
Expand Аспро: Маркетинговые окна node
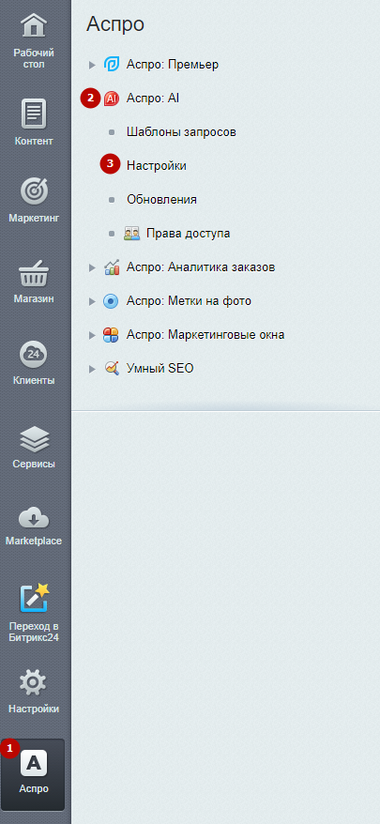[x=93, y=335]
